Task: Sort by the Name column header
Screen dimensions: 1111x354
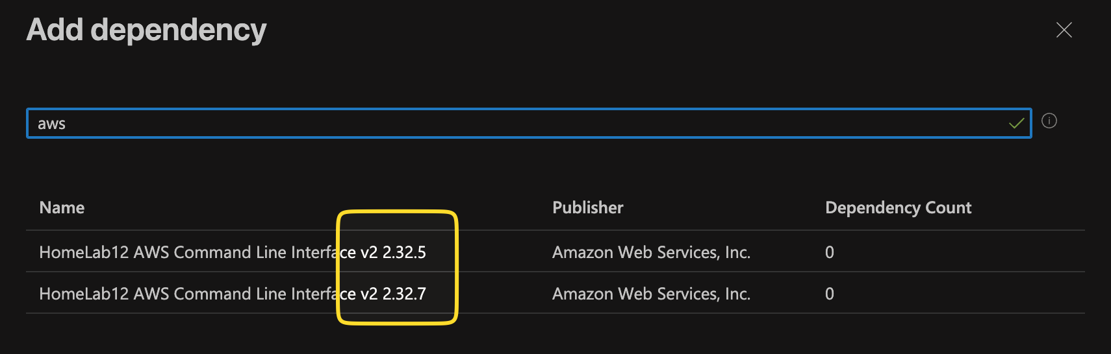Action: pyautogui.click(x=62, y=207)
